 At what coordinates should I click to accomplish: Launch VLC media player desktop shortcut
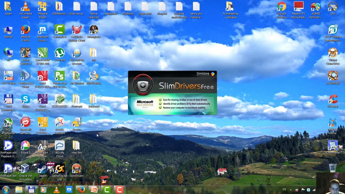click(x=26, y=10)
